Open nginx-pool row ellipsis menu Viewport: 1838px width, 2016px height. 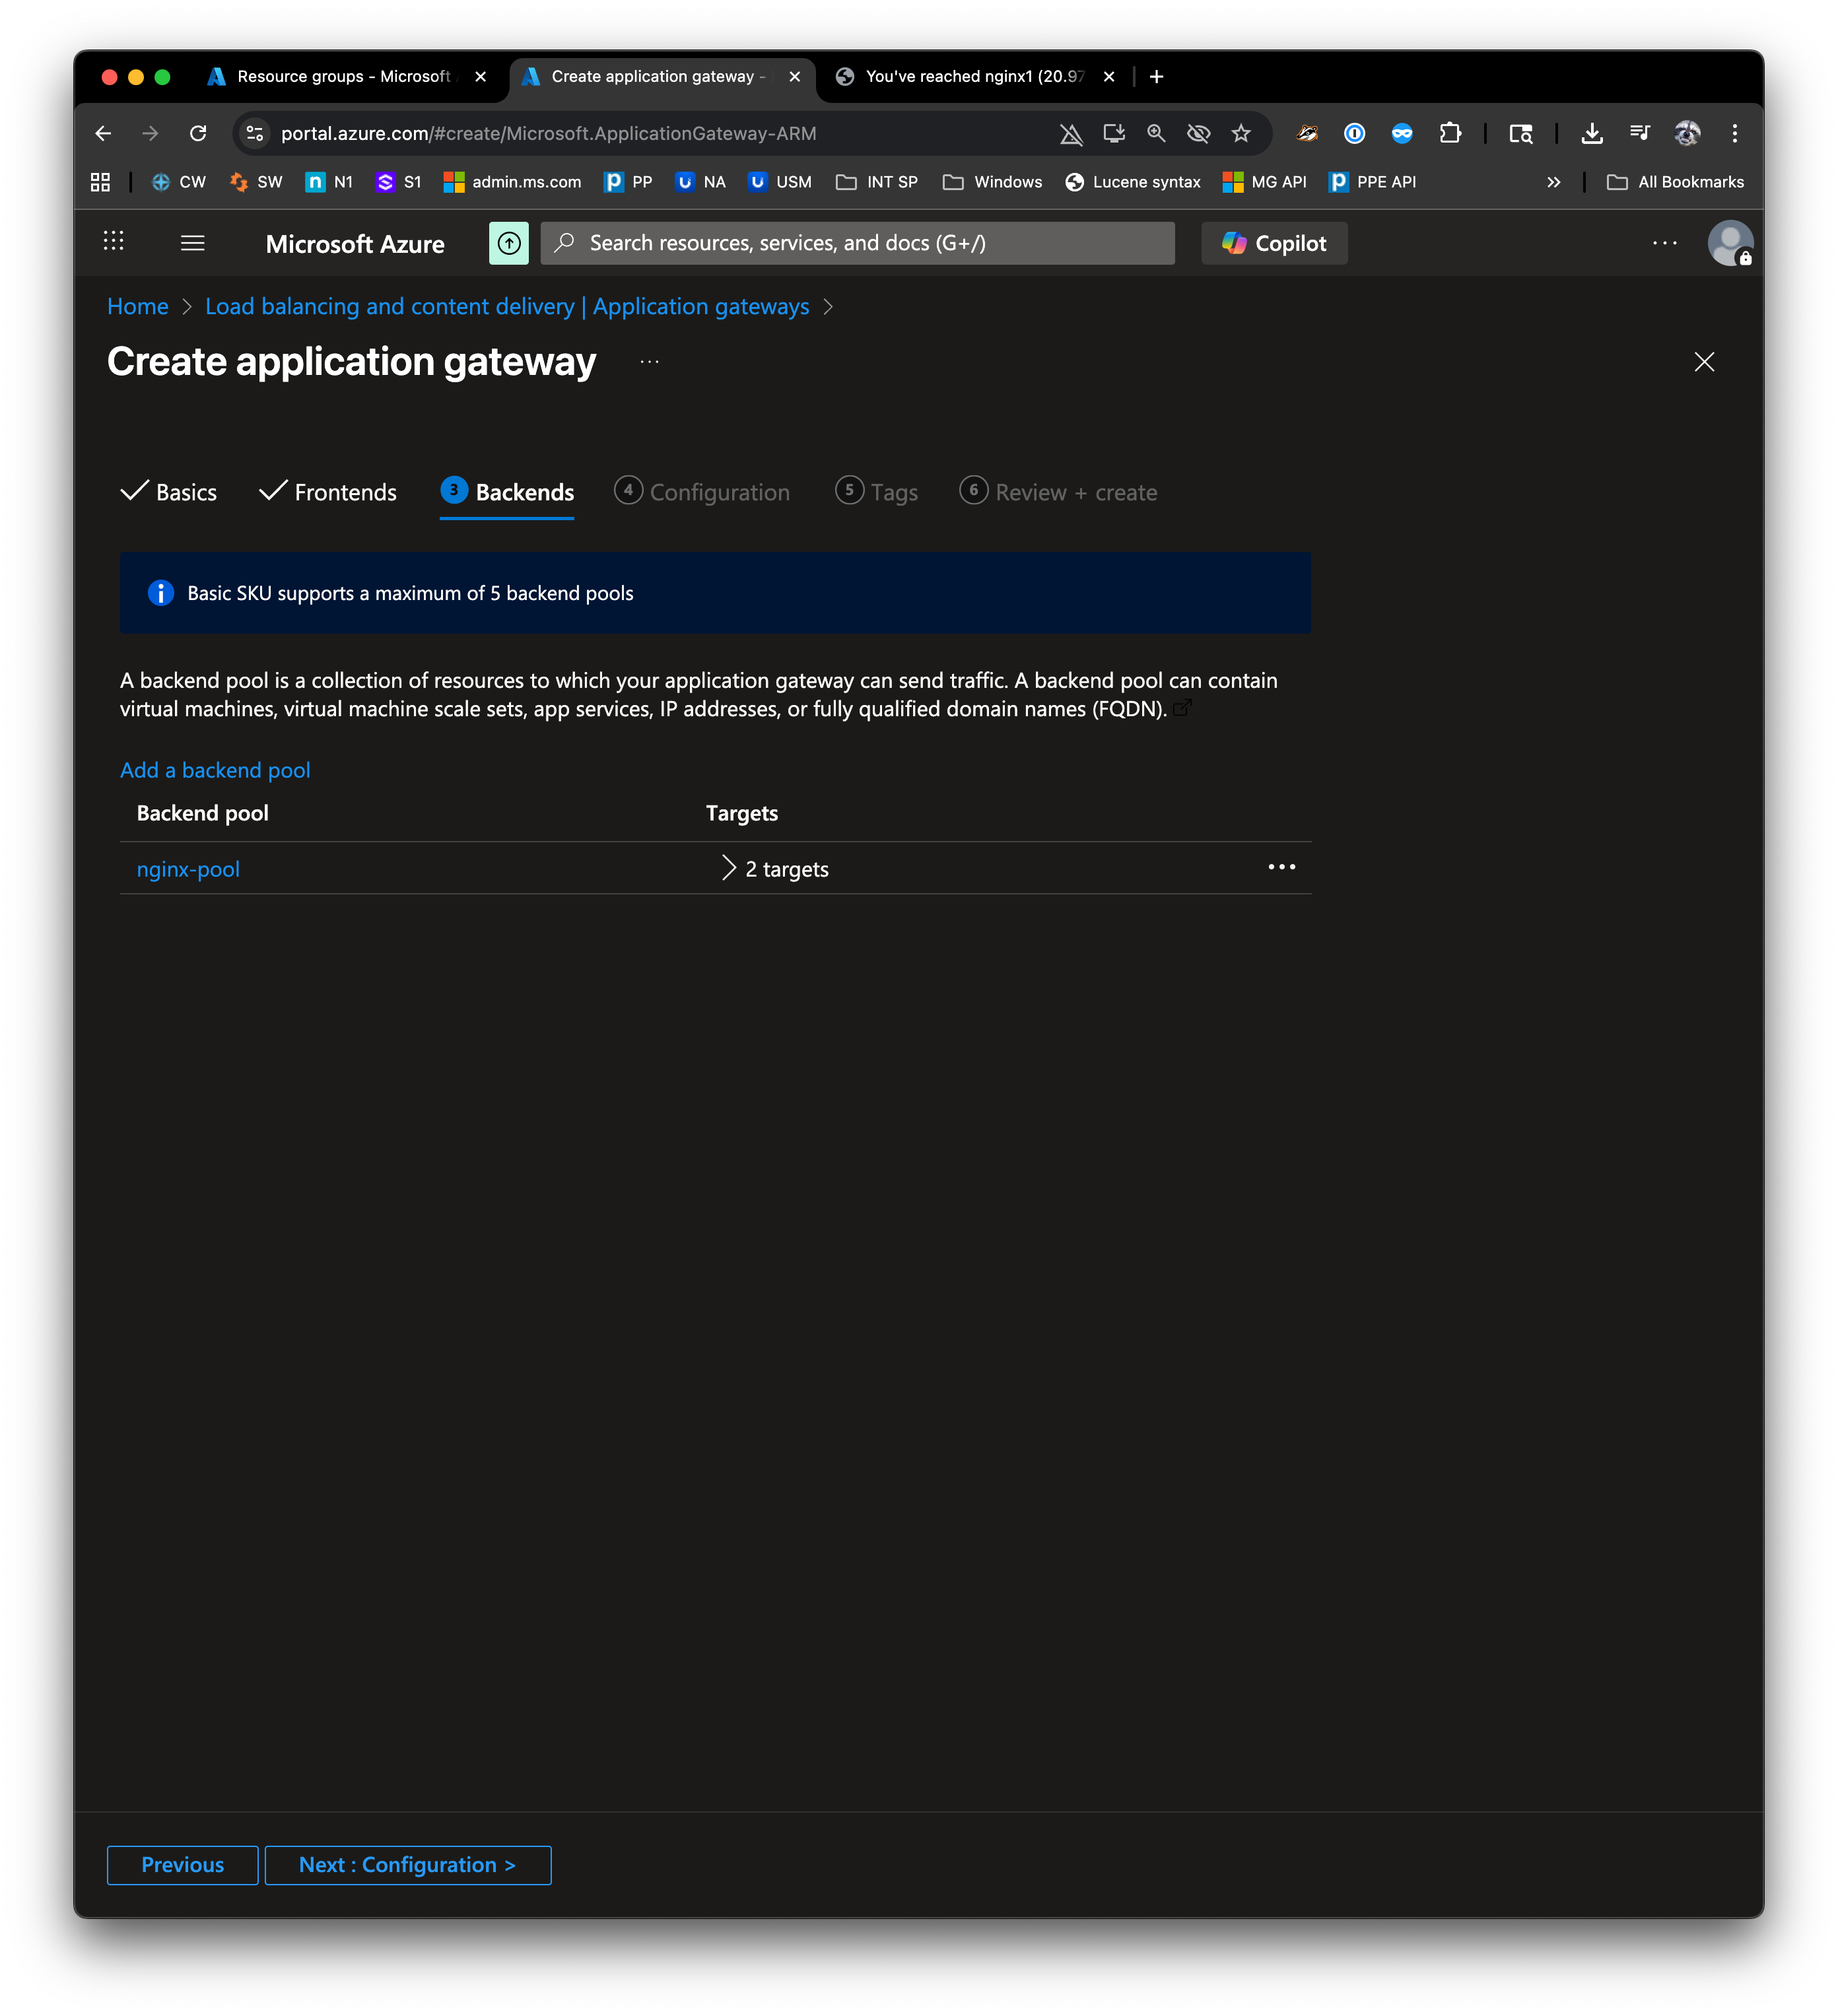pyautogui.click(x=1281, y=867)
